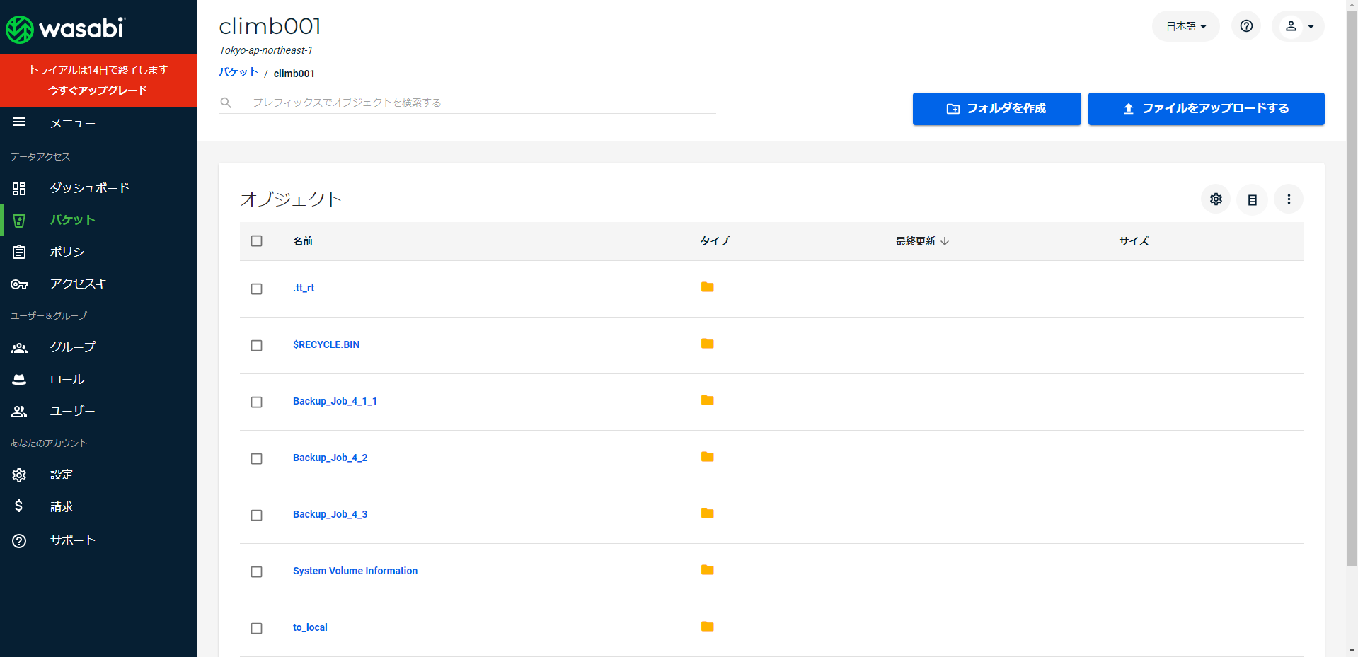The width and height of the screenshot is (1358, 657).
Task: Open the help question mark icon at top right
Action: [x=1246, y=26]
